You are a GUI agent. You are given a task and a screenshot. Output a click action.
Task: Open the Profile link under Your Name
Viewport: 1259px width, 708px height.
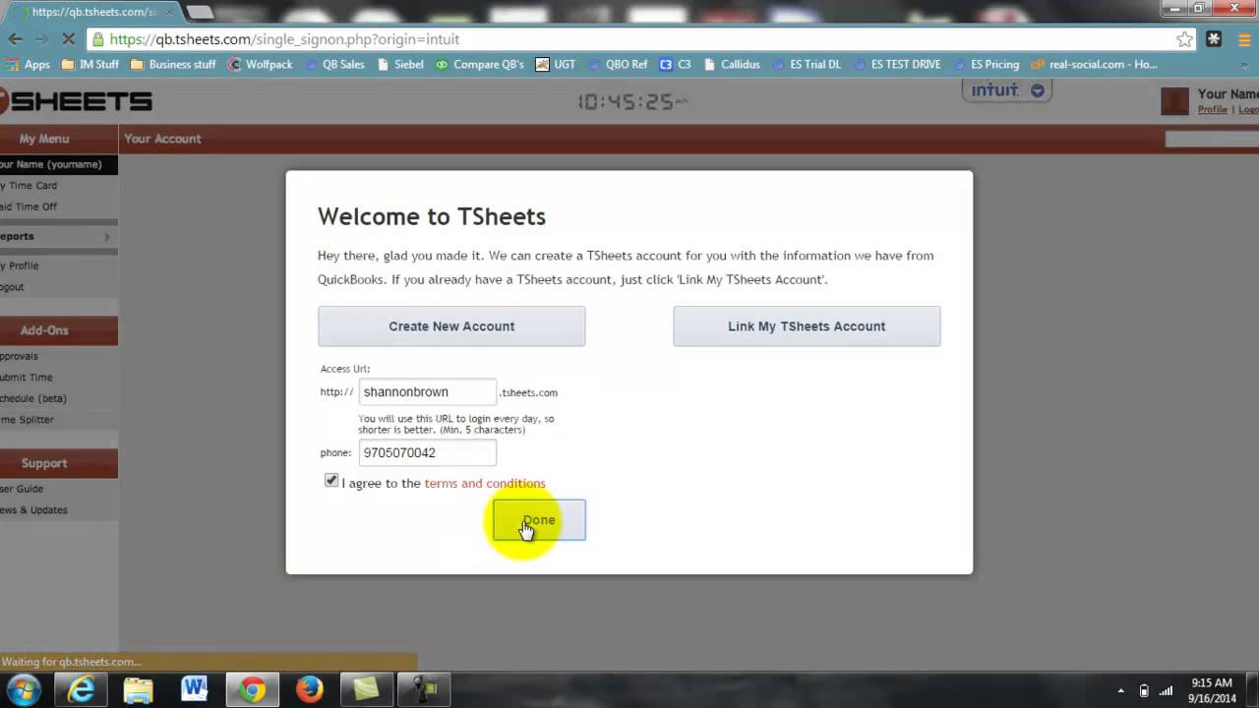pyautogui.click(x=1212, y=109)
